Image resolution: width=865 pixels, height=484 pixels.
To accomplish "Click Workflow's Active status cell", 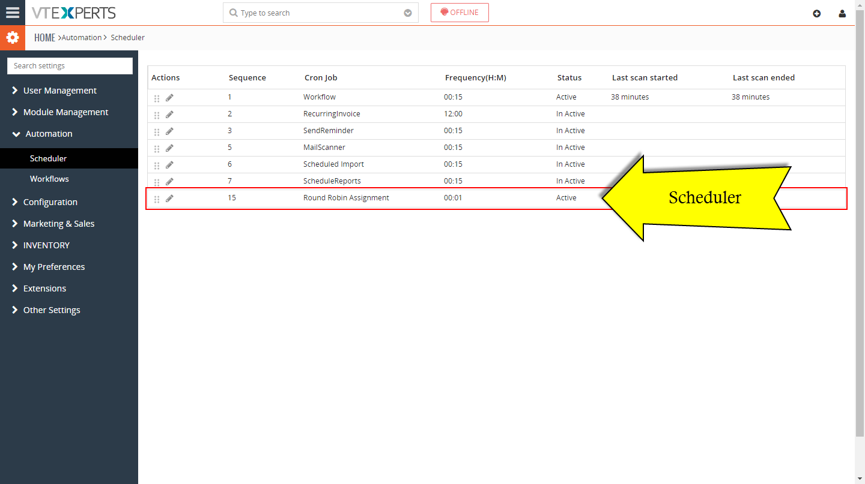I will point(566,97).
